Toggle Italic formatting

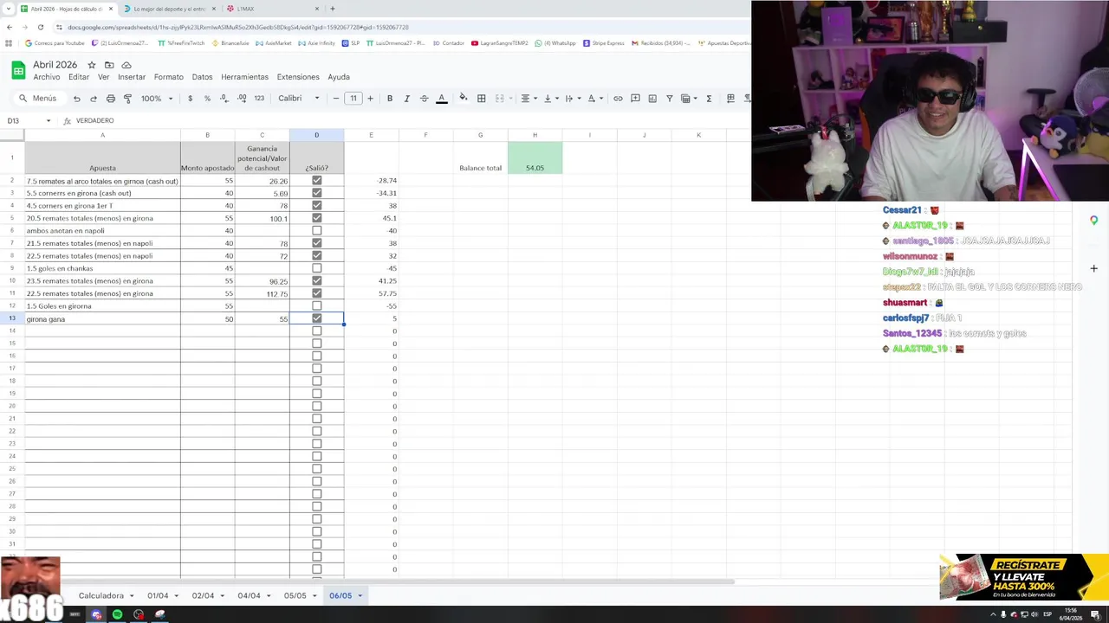click(407, 99)
